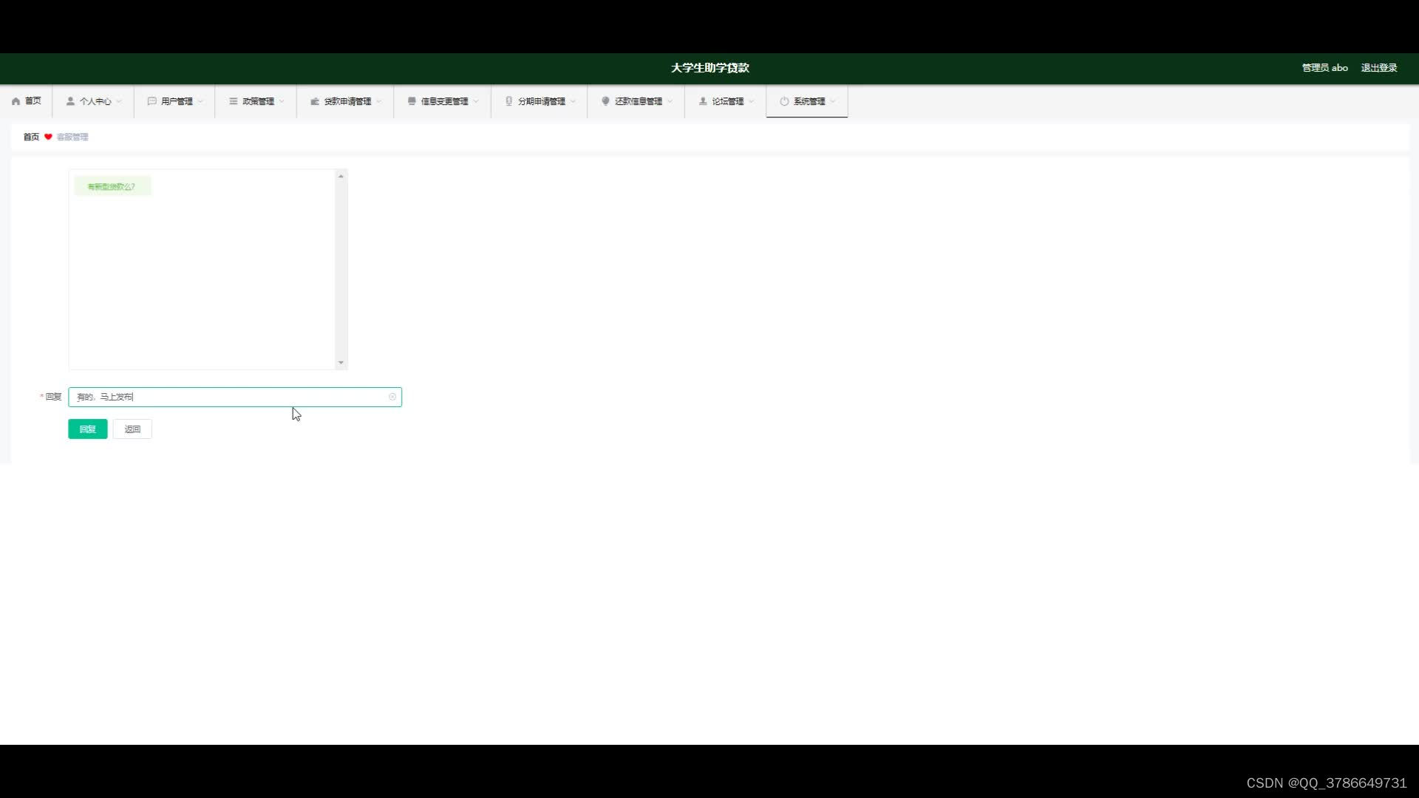Open the 还款信息管理 menu

click(x=636, y=101)
